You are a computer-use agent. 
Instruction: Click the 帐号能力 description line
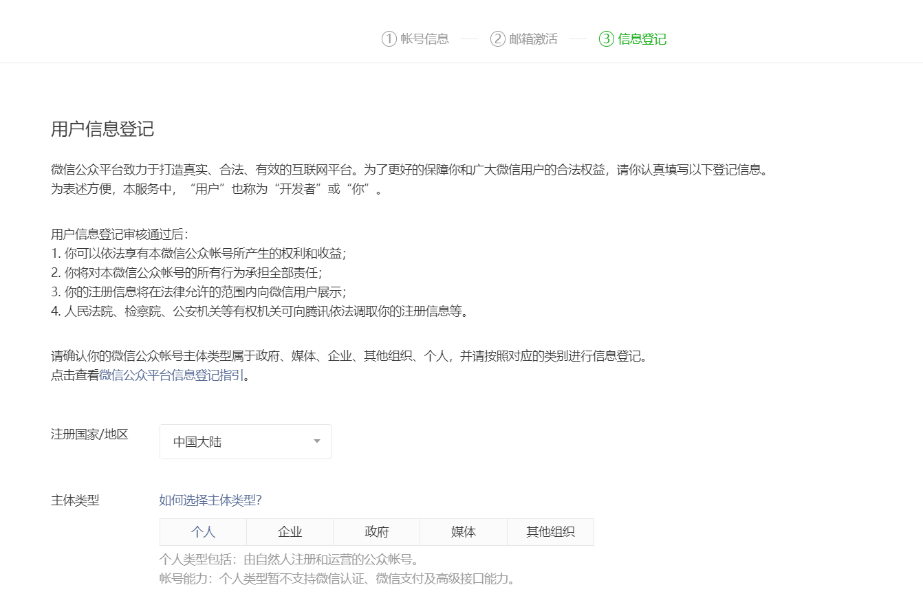click(337, 578)
